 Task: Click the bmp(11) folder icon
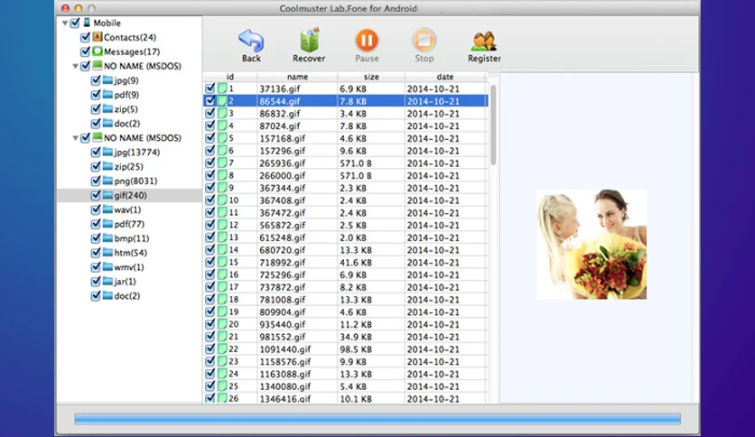point(107,237)
